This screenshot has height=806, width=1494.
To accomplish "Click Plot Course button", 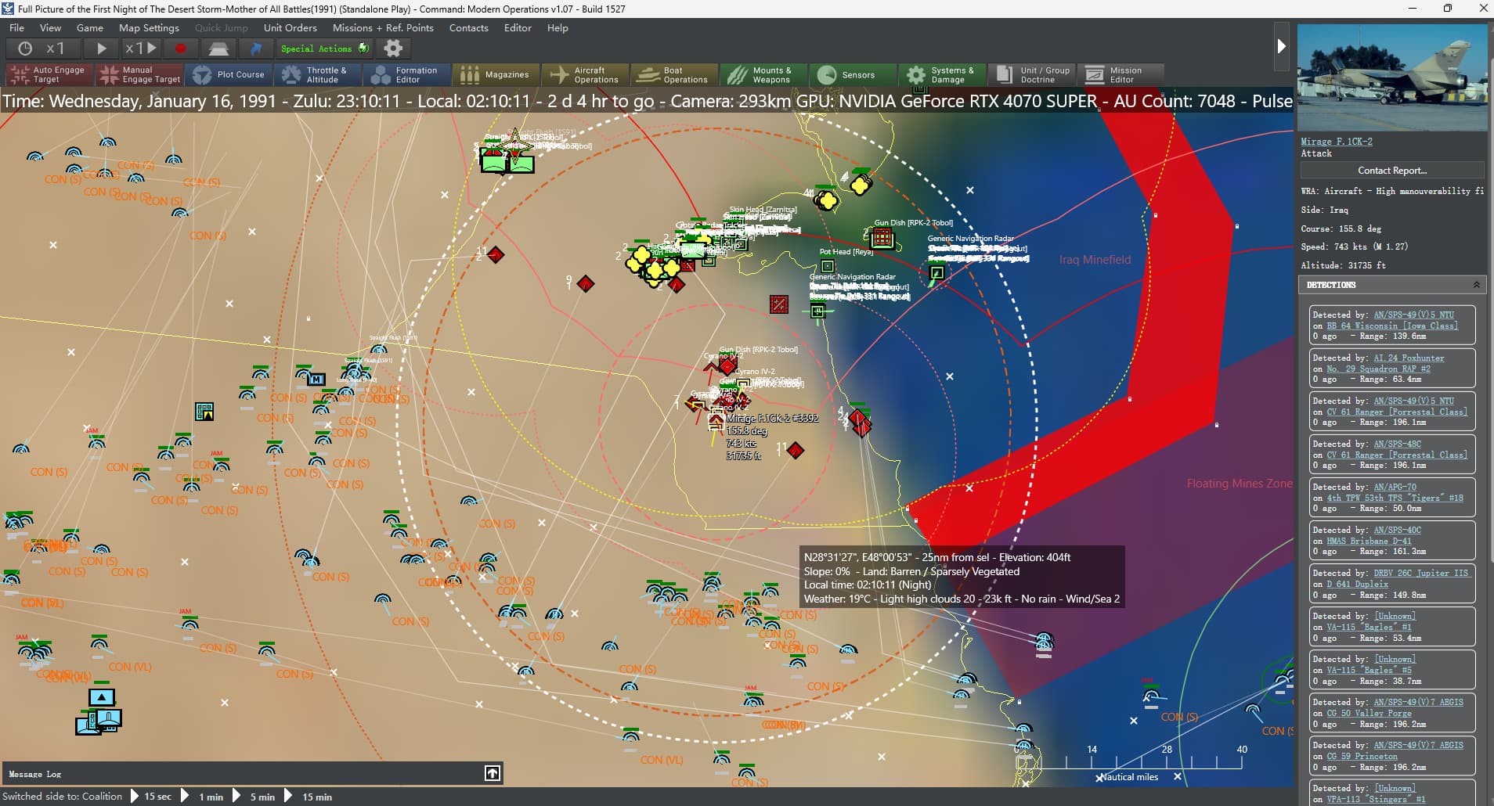I will (x=229, y=74).
